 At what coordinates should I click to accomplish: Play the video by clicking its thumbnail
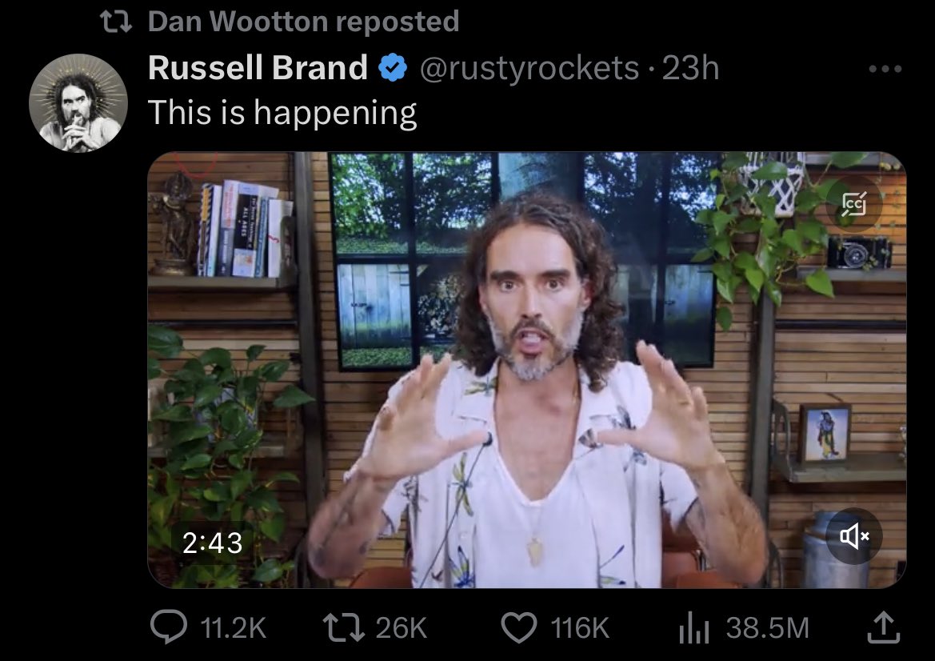(x=526, y=370)
